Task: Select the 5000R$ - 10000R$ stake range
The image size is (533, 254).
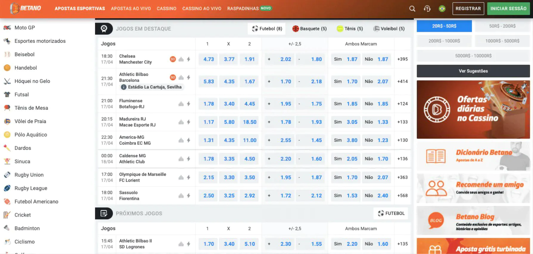Action: (473, 56)
